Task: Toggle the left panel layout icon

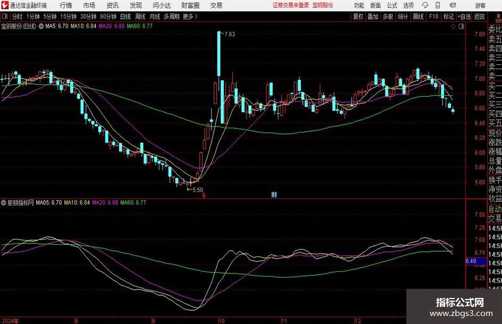Action: tap(4, 16)
